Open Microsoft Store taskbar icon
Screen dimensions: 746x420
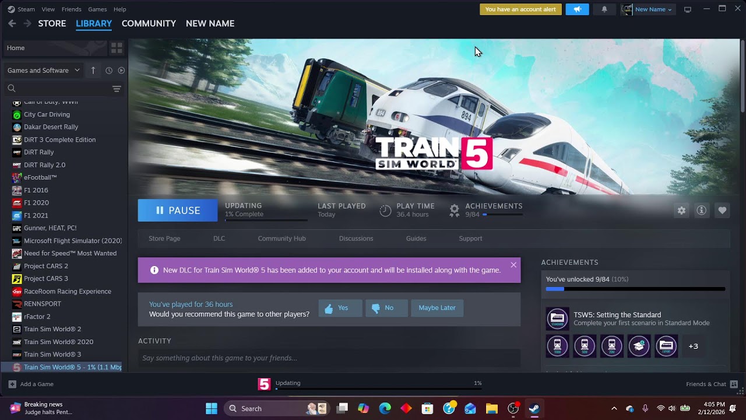[x=428, y=408]
